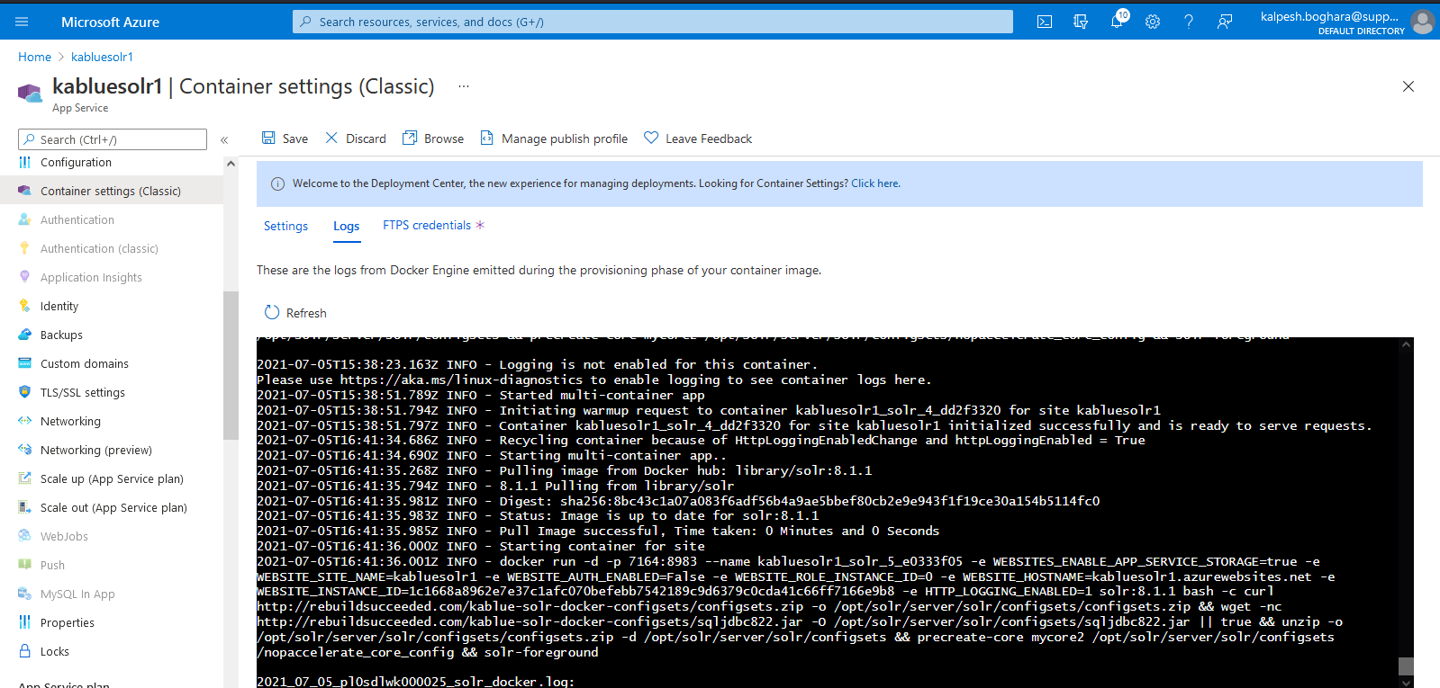Click the kabluesolr1 App Service icon
Image resolution: width=1440 pixels, height=688 pixels.
[x=30, y=93]
